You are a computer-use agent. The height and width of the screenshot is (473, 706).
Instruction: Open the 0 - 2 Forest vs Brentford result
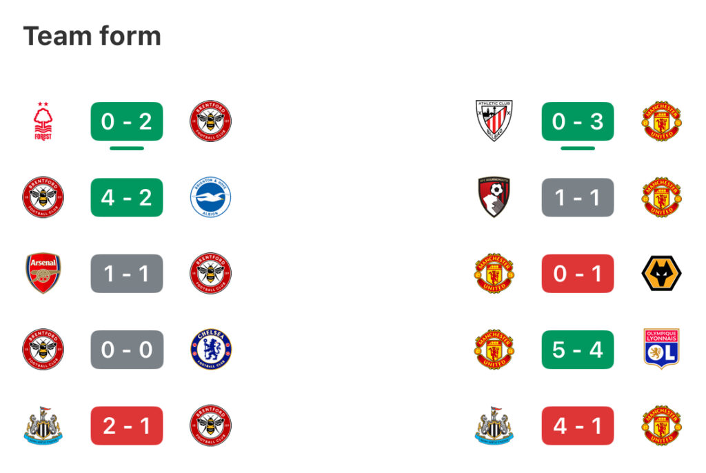pyautogui.click(x=127, y=121)
